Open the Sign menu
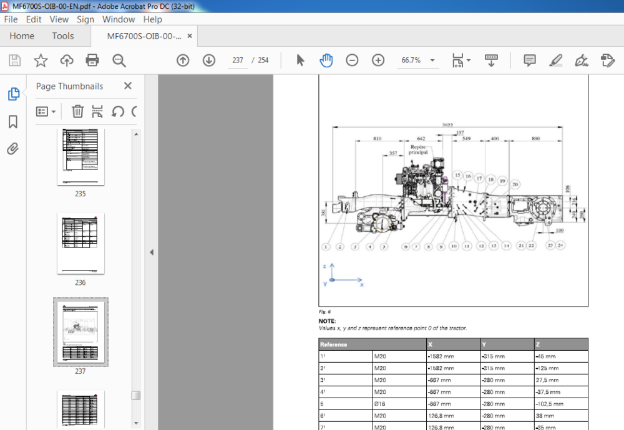The image size is (624, 430). tap(85, 19)
